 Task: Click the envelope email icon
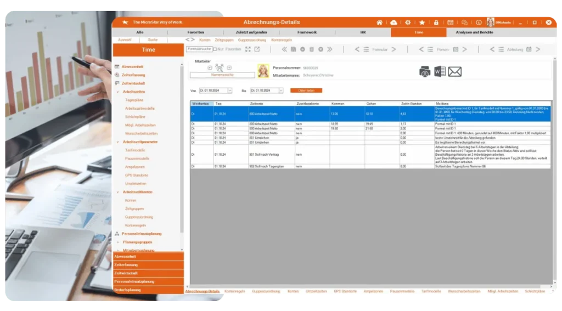pyautogui.click(x=454, y=72)
